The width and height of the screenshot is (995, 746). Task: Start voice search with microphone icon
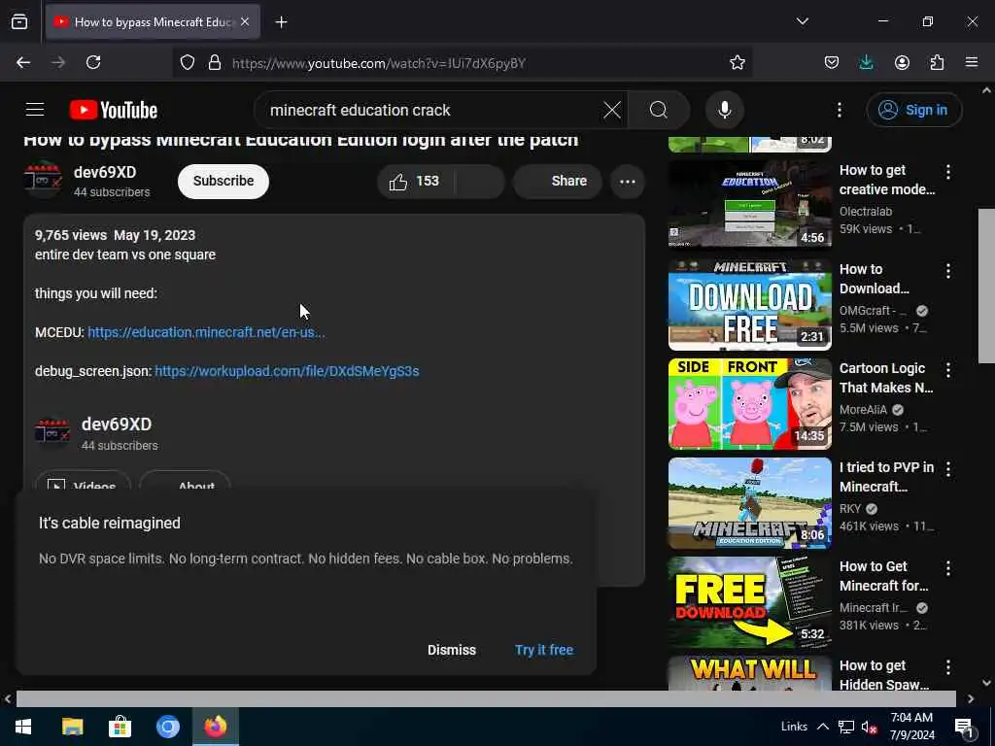click(x=724, y=110)
